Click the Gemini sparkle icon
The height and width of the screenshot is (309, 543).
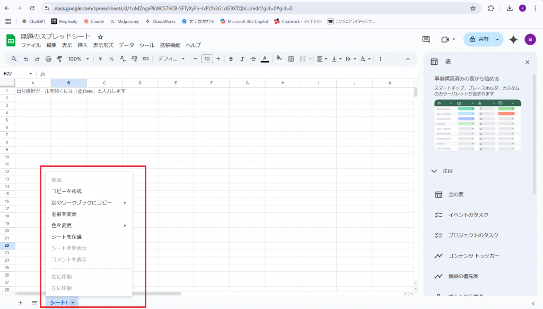click(513, 40)
